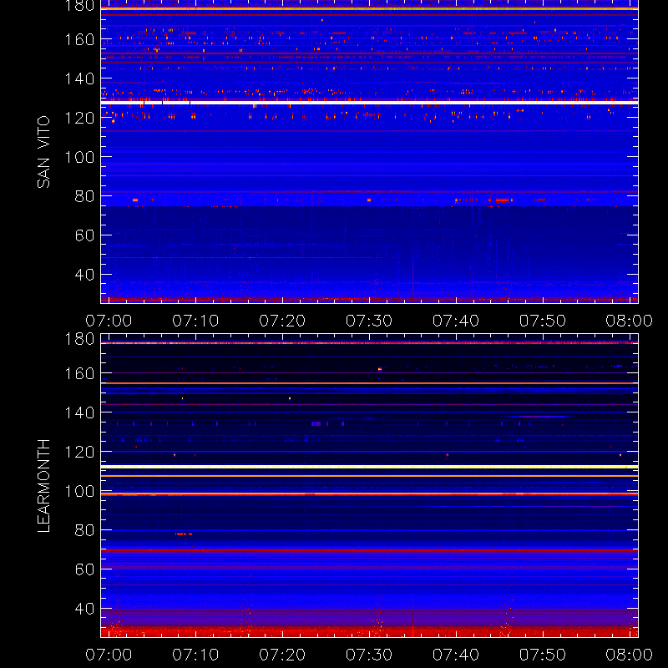Screen dimensions: 668x668
Task: Click the 120 frequency label on Learmonth axis
Action: tap(79, 452)
